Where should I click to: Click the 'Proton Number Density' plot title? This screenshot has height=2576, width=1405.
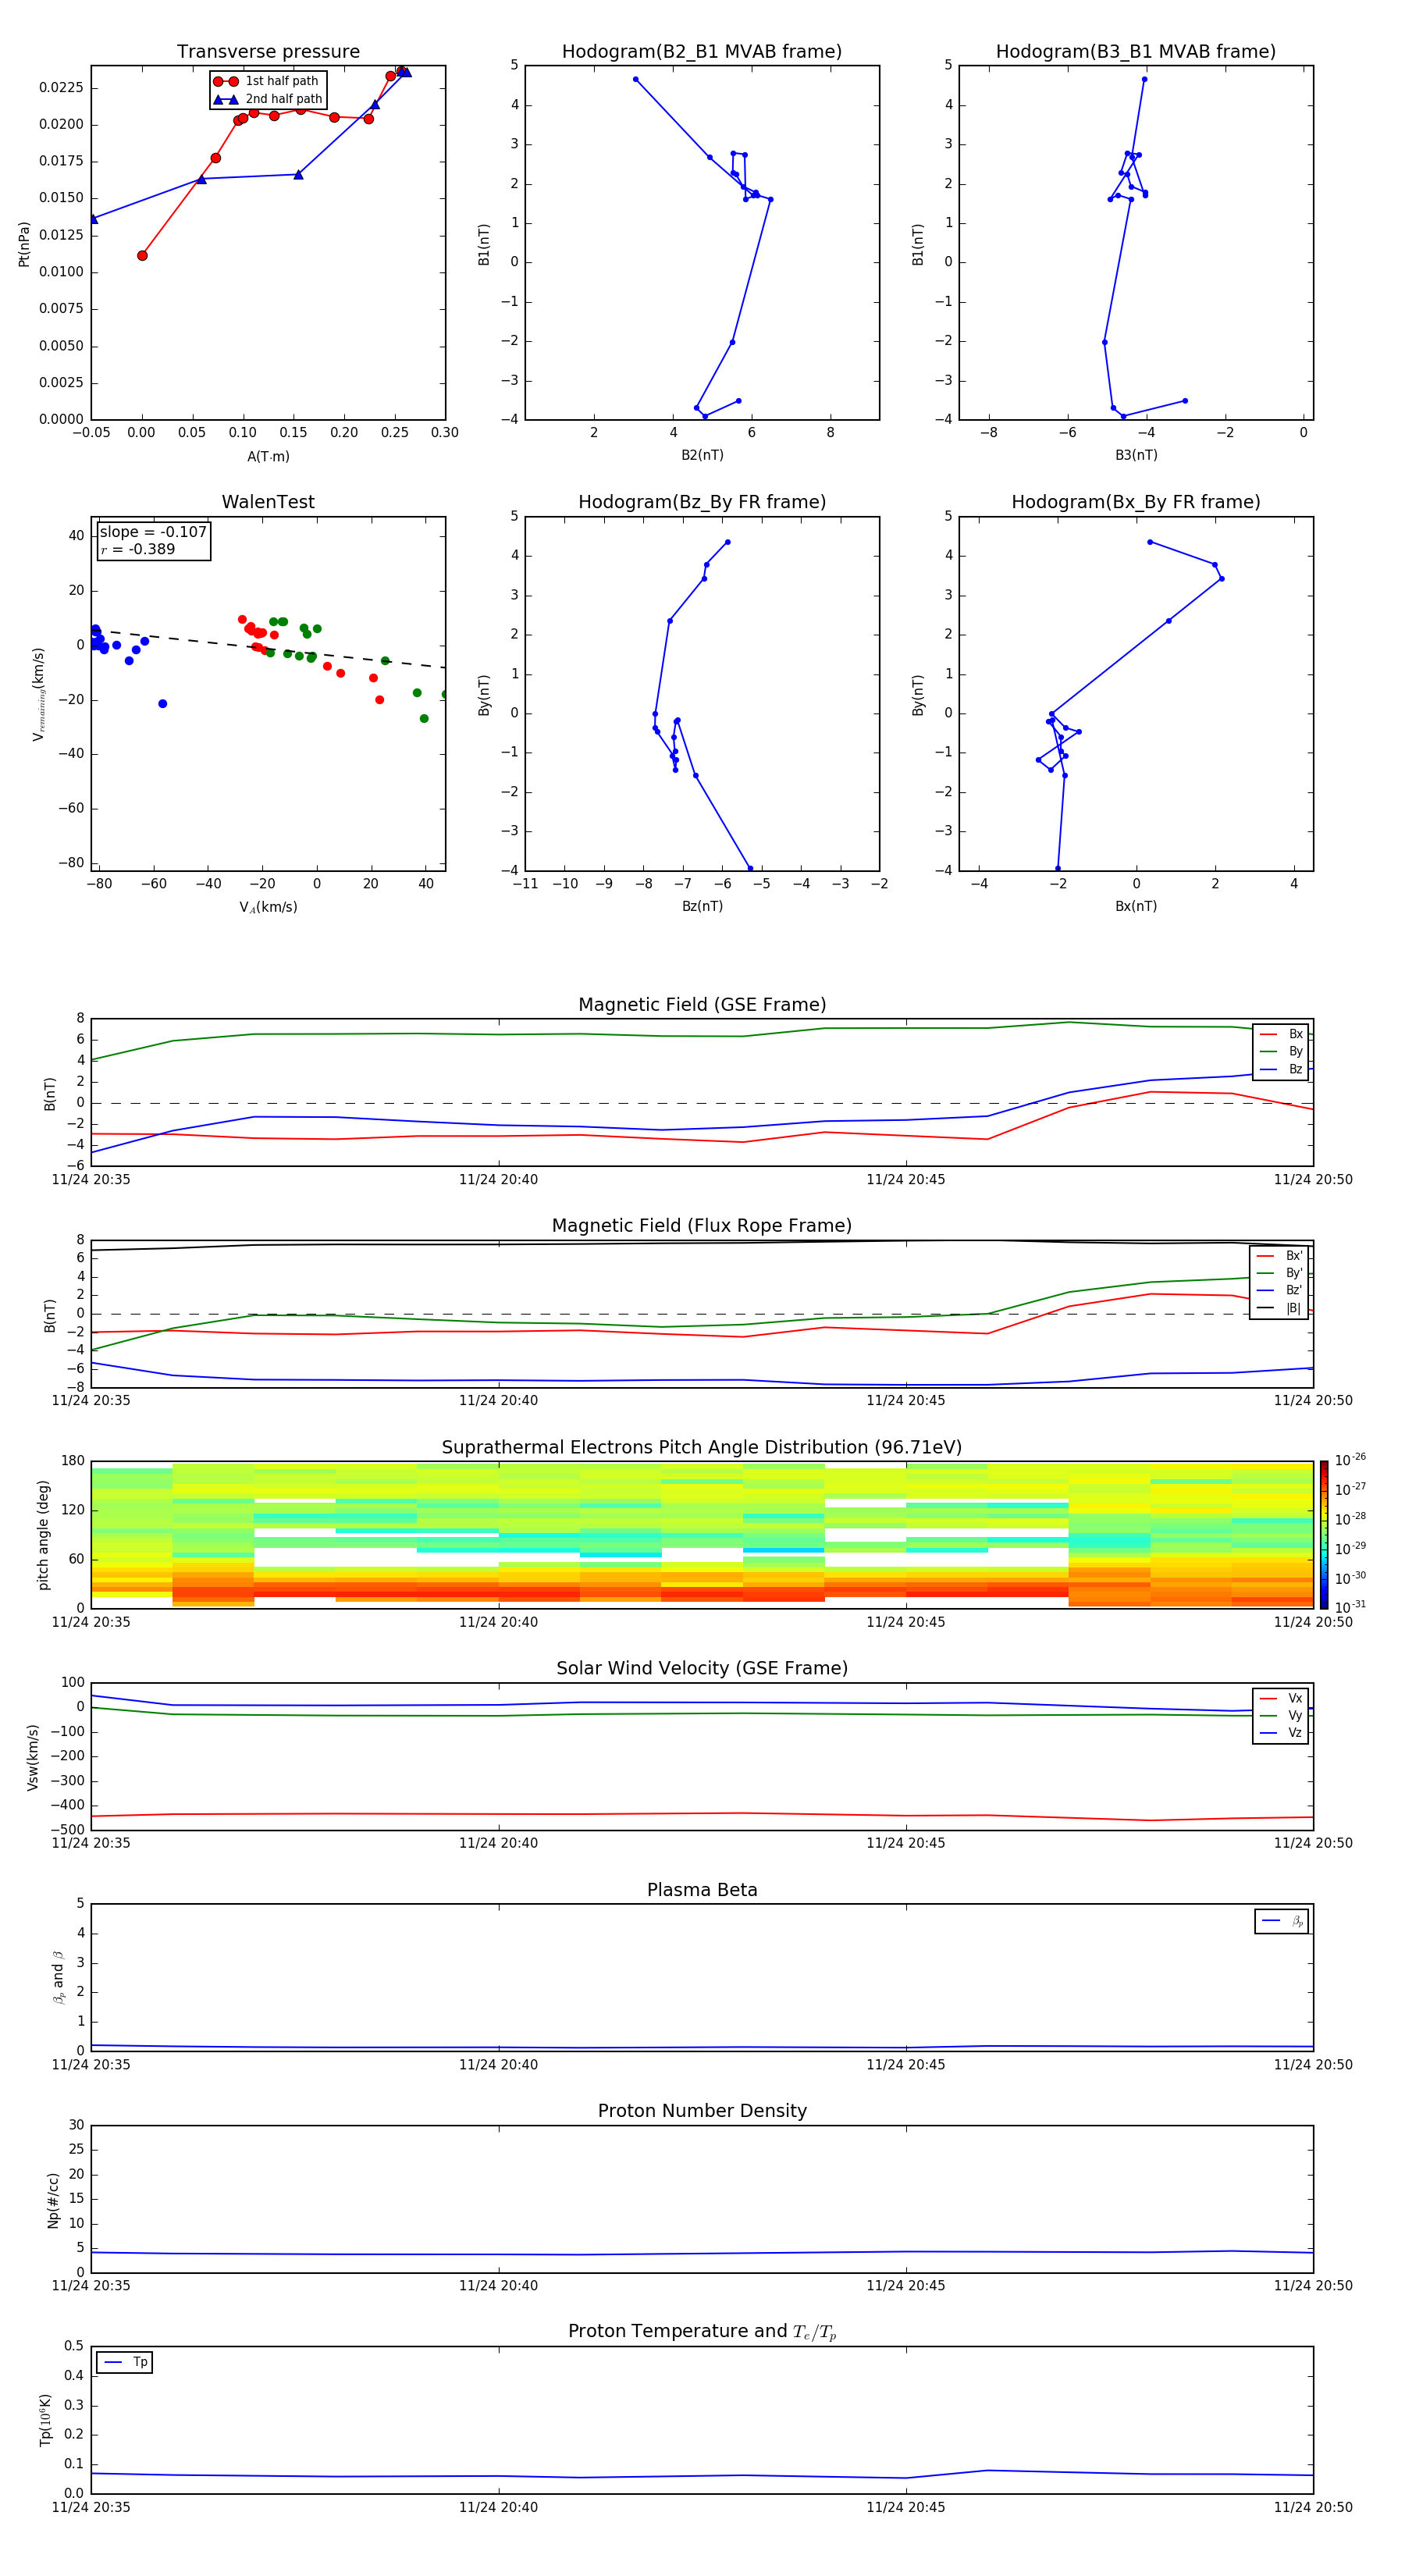(x=701, y=2111)
